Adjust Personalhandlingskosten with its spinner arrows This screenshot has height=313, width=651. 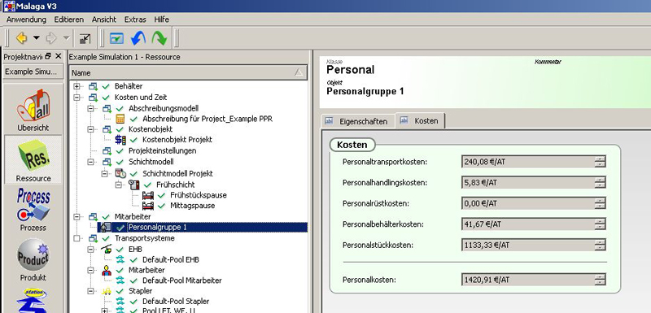click(600, 182)
